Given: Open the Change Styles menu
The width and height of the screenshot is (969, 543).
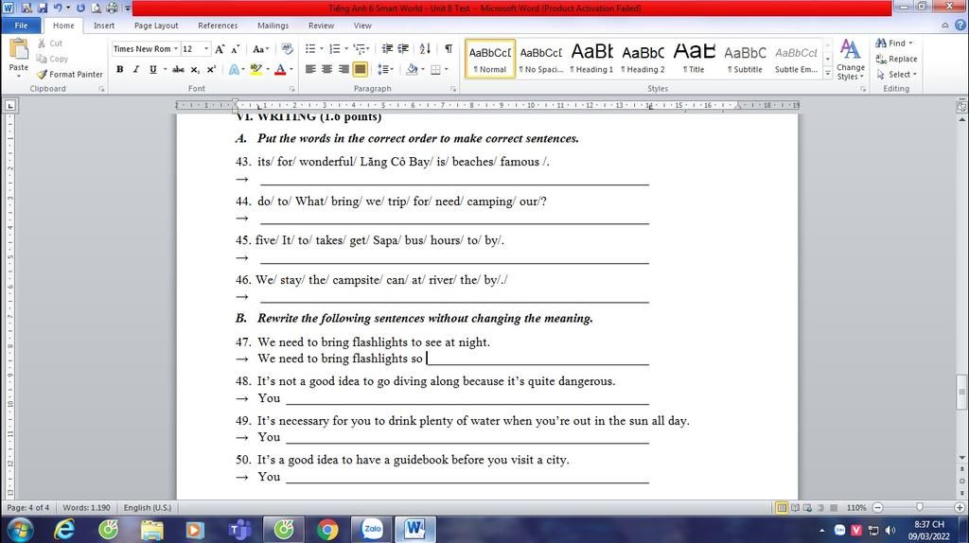Looking at the screenshot, I should [851, 60].
